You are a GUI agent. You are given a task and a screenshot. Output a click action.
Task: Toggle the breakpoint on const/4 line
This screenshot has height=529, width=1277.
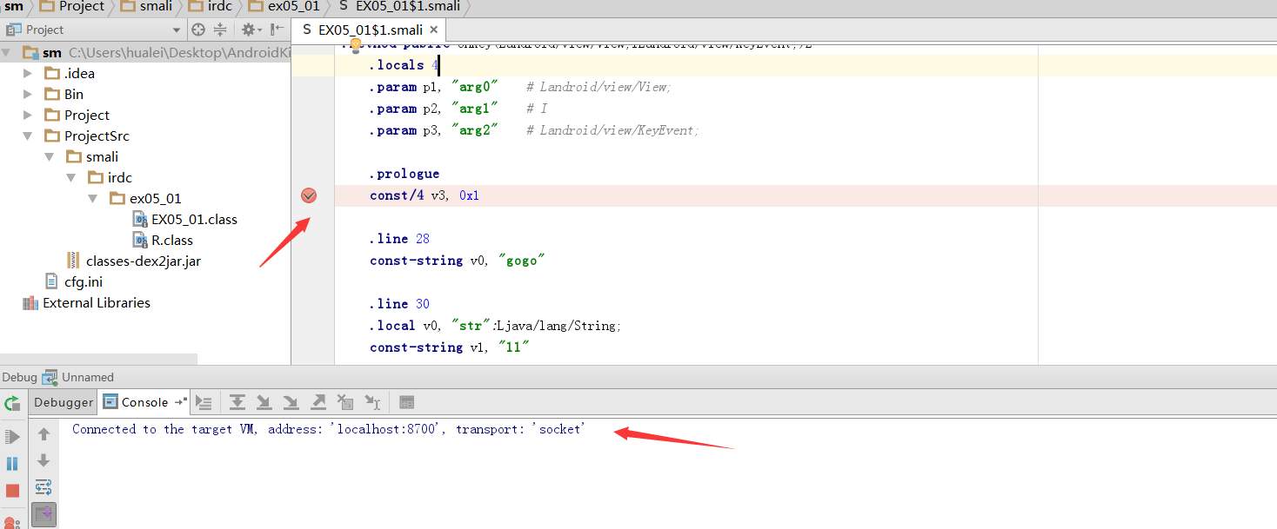[x=309, y=195]
